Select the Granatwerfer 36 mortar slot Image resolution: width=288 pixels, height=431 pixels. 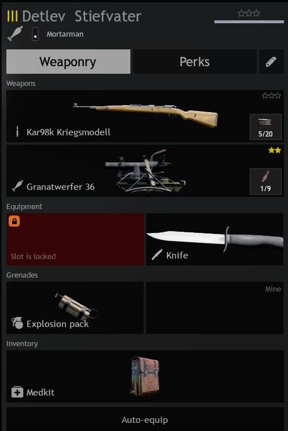pyautogui.click(x=145, y=171)
